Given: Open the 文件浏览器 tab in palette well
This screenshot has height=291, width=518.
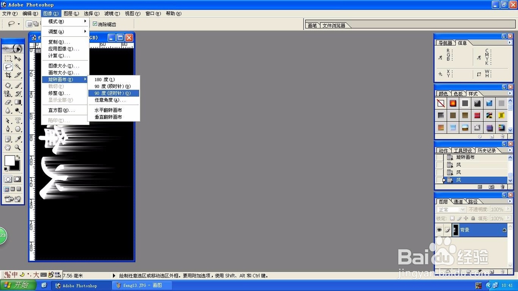Looking at the screenshot, I should click(x=334, y=25).
